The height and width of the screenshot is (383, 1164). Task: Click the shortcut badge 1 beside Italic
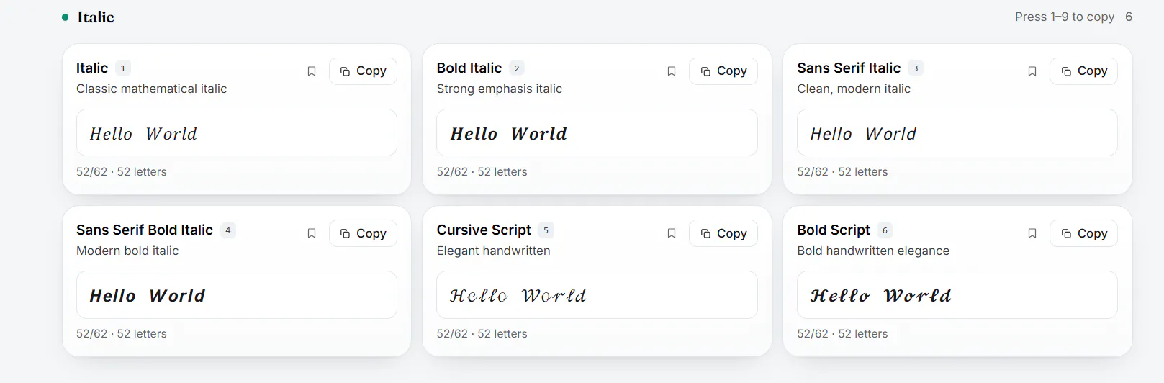(123, 68)
